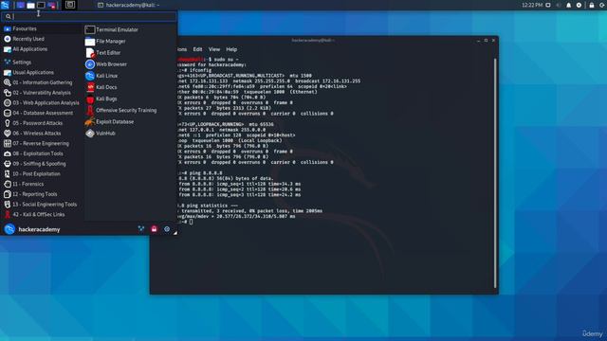The height and width of the screenshot is (341, 607).
Task: Click the notification bell tray icon
Action: 568,5
